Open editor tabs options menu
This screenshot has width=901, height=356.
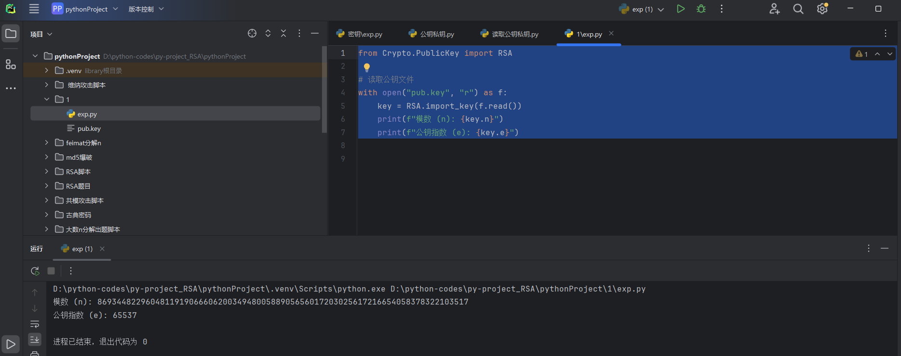886,33
